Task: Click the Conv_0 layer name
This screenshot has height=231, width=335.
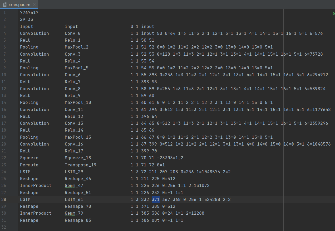Action: point(73,33)
